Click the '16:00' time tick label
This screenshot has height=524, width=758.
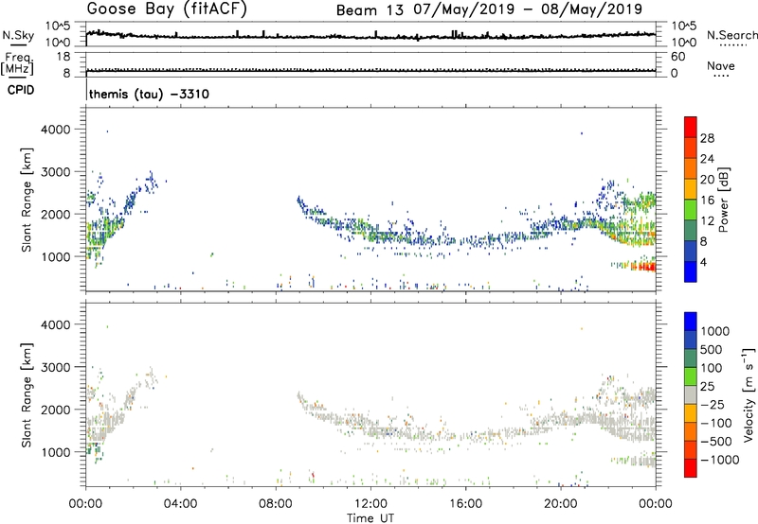tap(465, 504)
